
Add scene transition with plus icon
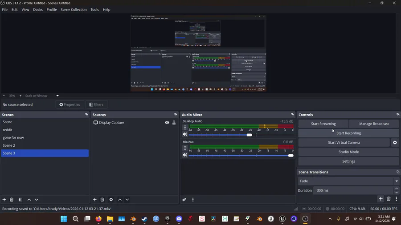pyautogui.click(x=381, y=199)
